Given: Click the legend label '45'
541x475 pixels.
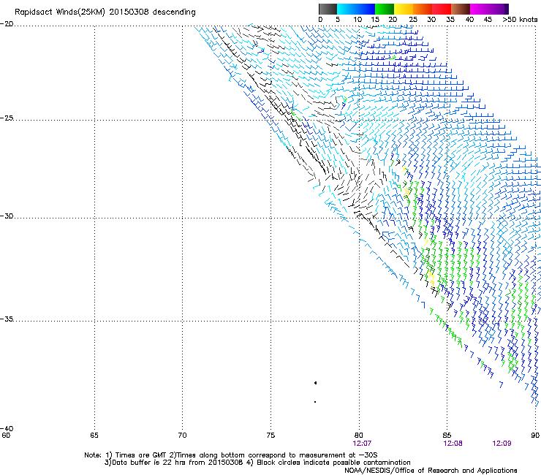Looking at the screenshot, I should point(488,20).
